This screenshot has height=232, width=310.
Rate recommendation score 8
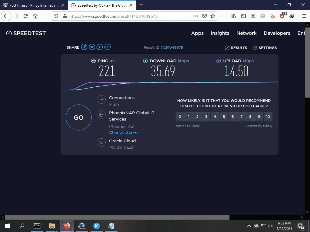250,117
